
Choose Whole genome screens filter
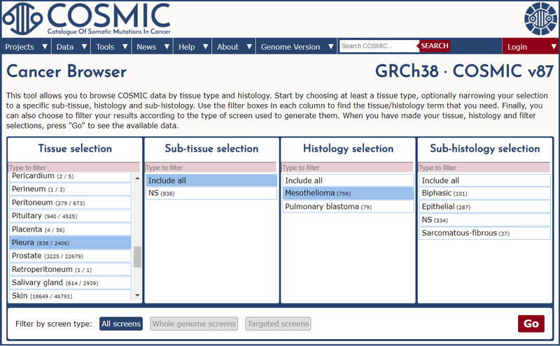[x=195, y=324]
